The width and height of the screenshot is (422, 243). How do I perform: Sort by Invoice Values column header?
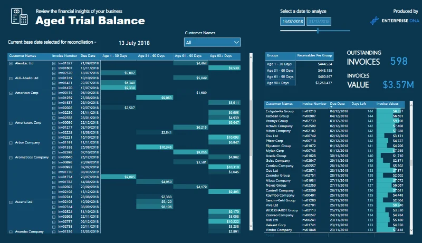[387, 104]
